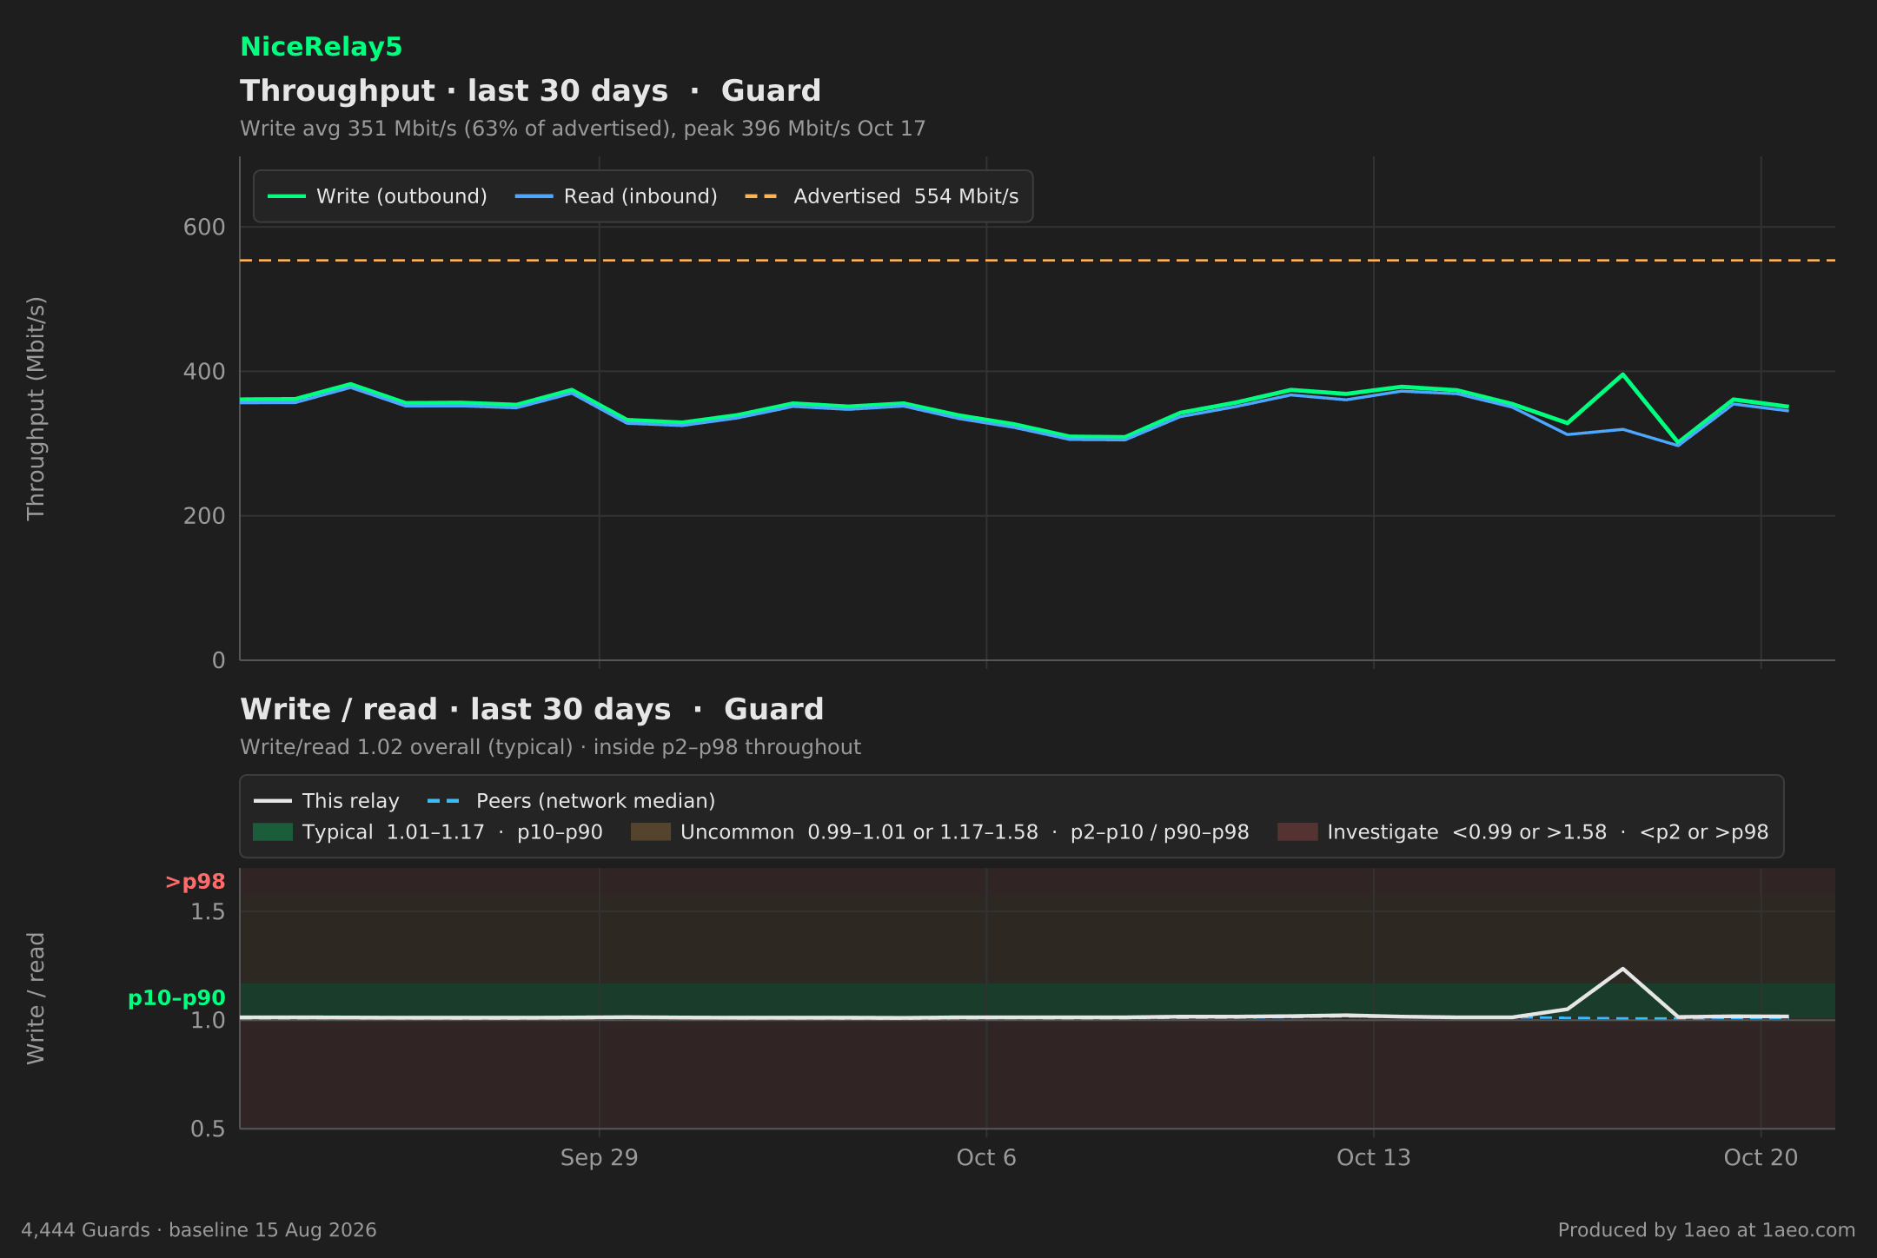Click the 200 throughput axis value
1877x1258 pixels.
[204, 516]
